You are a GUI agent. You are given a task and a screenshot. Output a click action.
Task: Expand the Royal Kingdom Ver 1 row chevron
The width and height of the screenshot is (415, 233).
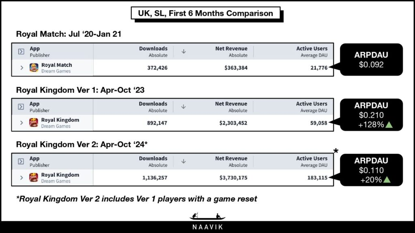[x=21, y=123]
